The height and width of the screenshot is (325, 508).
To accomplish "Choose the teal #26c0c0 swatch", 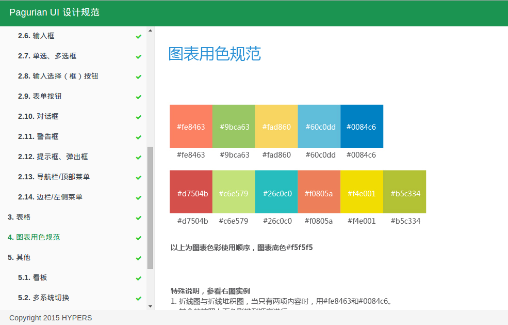I will point(276,192).
